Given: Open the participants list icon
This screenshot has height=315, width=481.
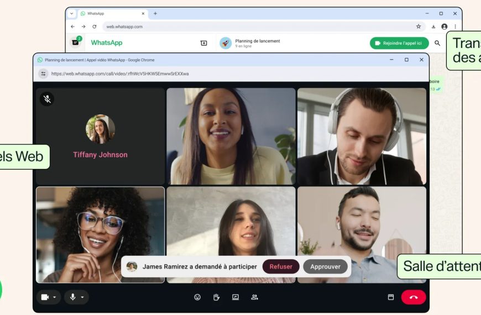Looking at the screenshot, I should point(254,297).
